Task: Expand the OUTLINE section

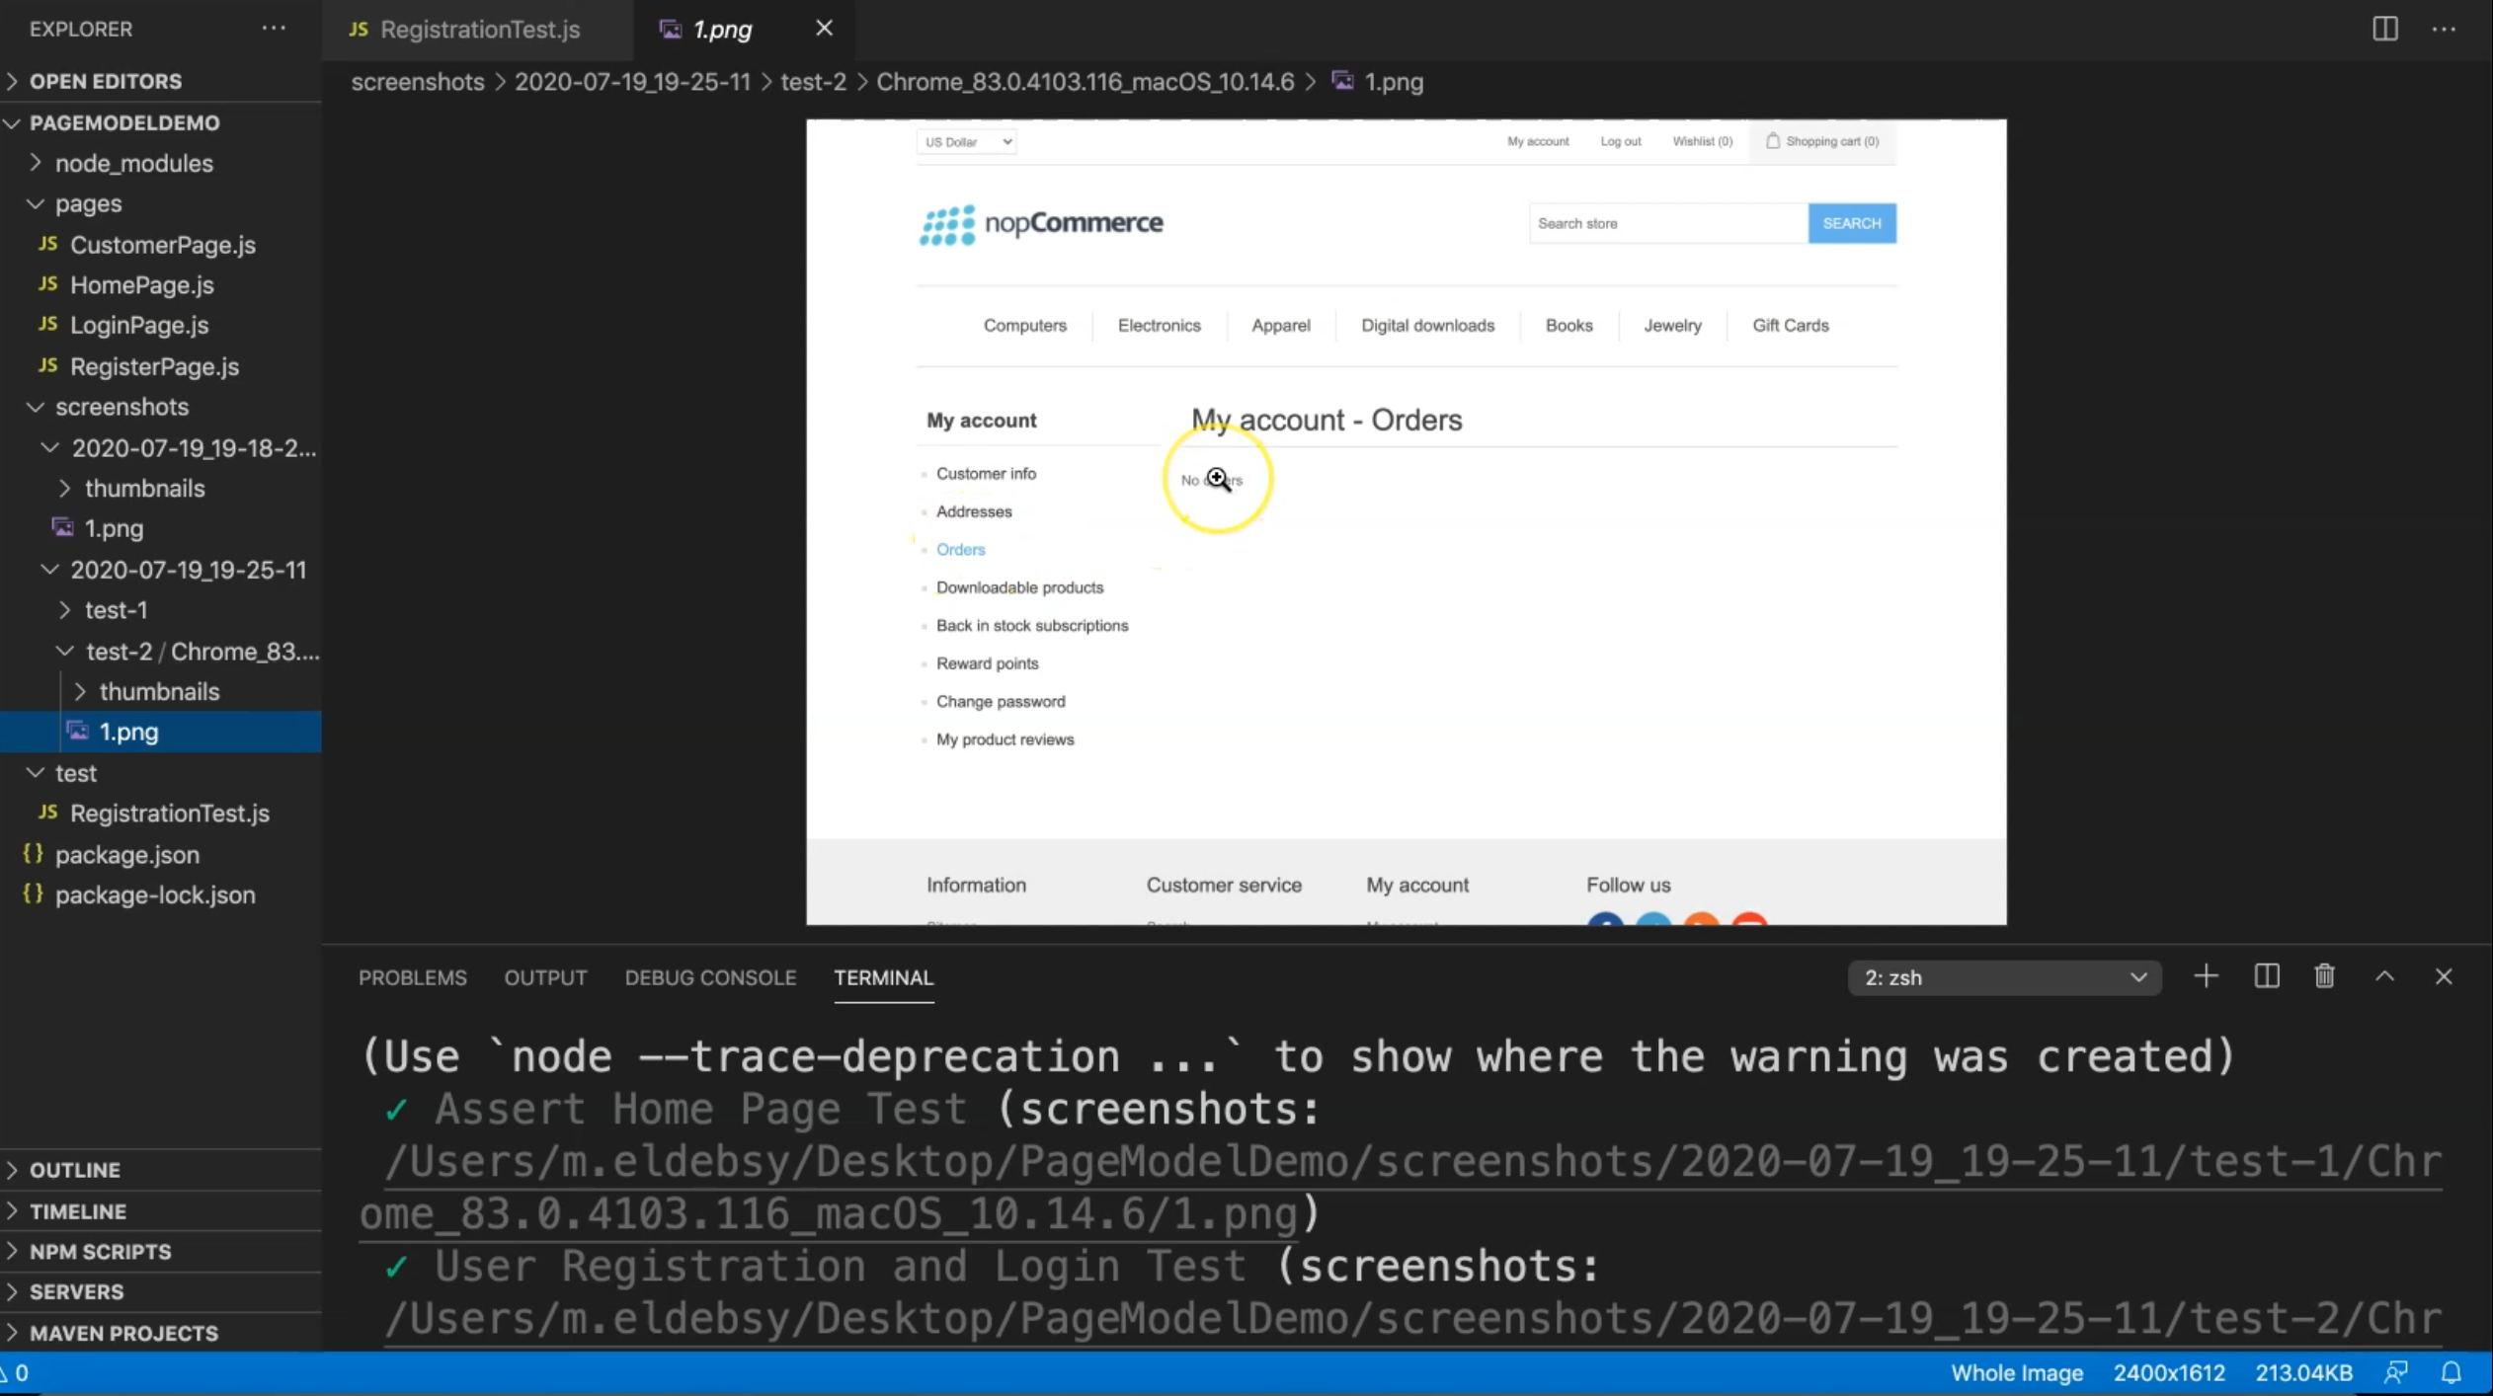Action: point(75,1170)
